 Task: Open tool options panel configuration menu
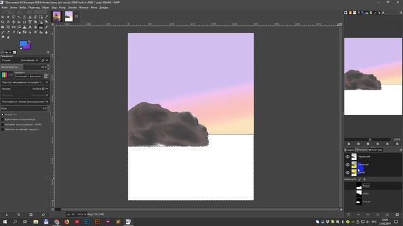48,52
